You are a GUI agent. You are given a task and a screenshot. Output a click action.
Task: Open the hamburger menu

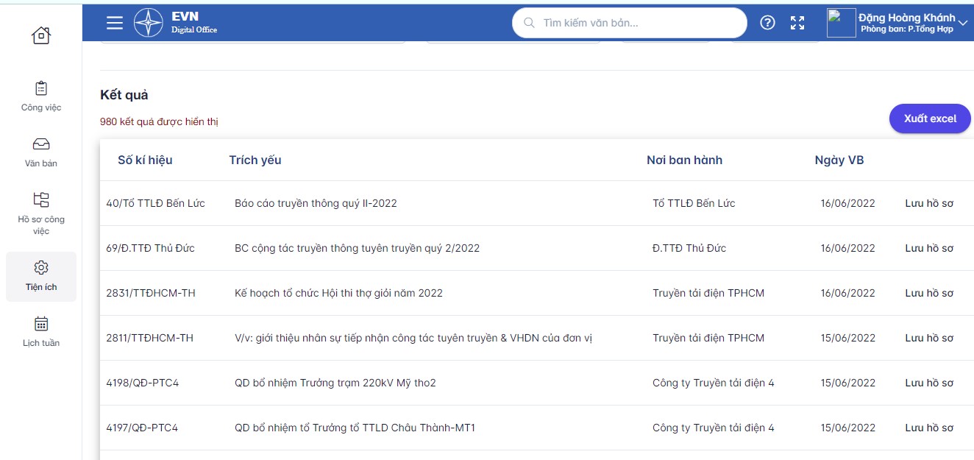(114, 23)
